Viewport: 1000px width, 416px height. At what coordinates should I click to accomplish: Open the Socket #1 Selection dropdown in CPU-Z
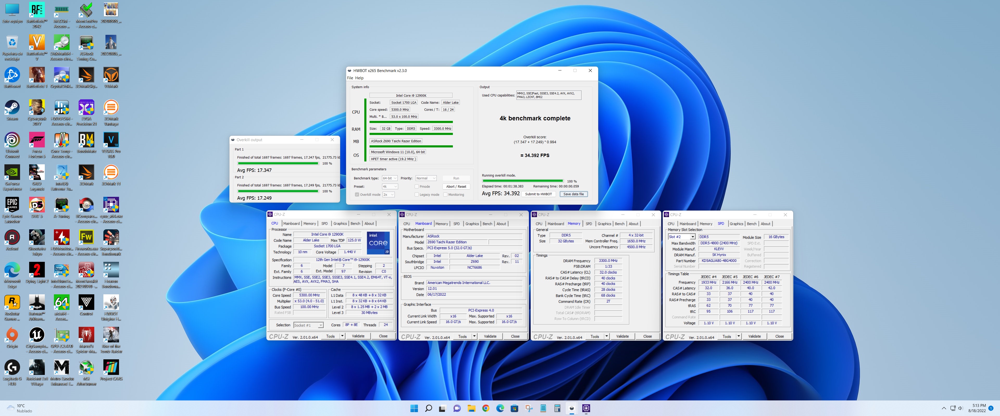coord(308,325)
